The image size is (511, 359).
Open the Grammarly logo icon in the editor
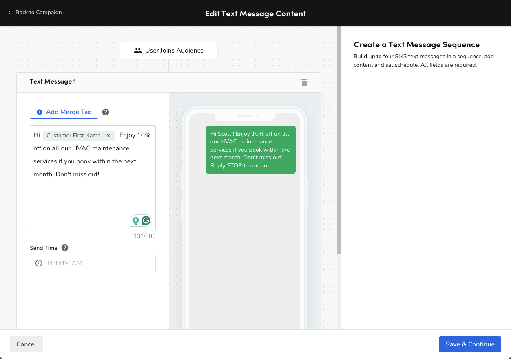pos(146,220)
